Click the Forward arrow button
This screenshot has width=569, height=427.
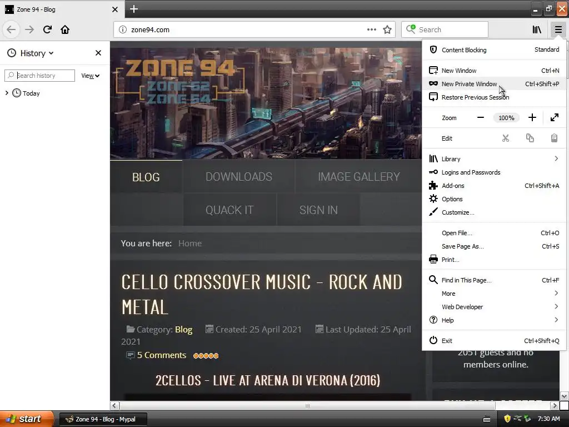pos(29,29)
